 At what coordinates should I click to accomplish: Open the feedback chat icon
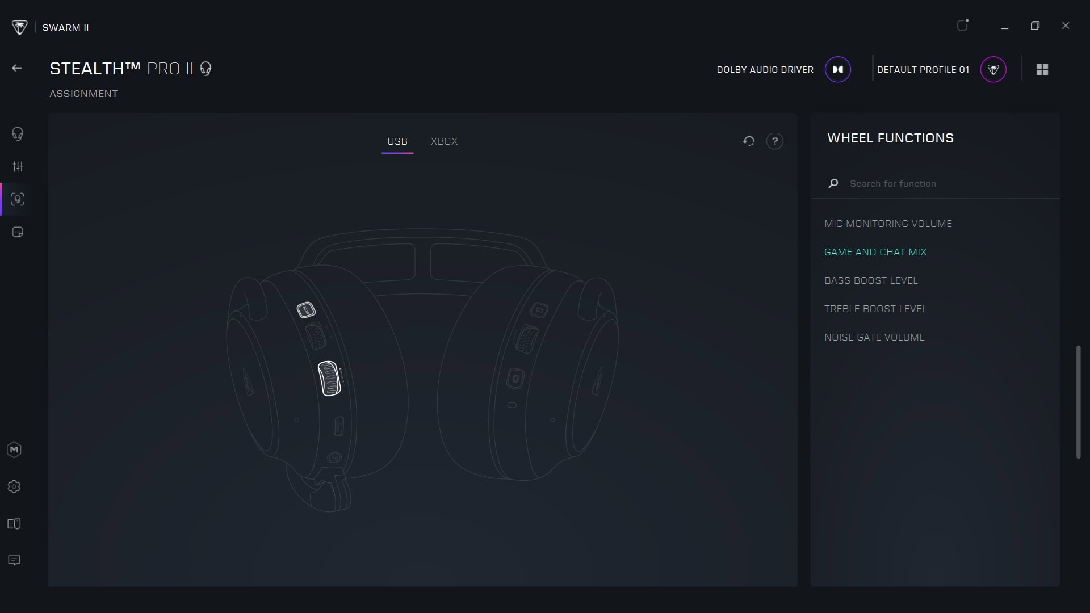tap(14, 561)
